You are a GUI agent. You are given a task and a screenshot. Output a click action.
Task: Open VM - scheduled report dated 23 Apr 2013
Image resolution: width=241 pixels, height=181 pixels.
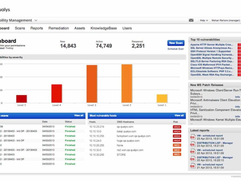click(210, 135)
